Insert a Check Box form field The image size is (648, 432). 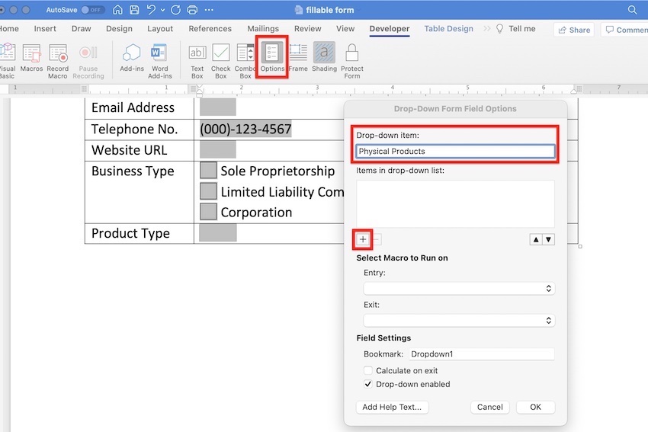pos(221,53)
